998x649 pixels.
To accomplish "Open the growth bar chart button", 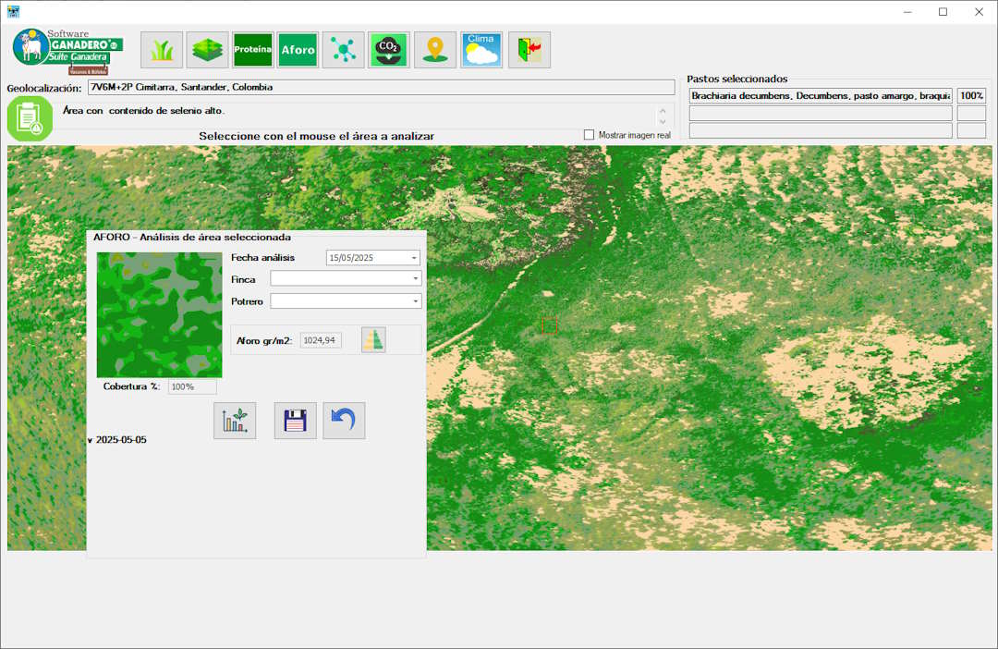I will coord(235,421).
